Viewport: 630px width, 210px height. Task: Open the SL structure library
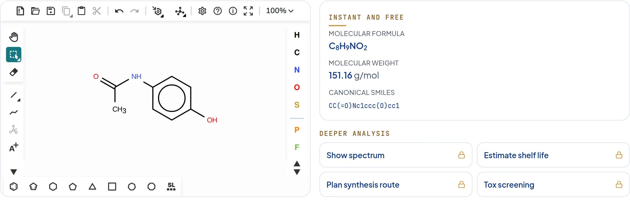171,187
